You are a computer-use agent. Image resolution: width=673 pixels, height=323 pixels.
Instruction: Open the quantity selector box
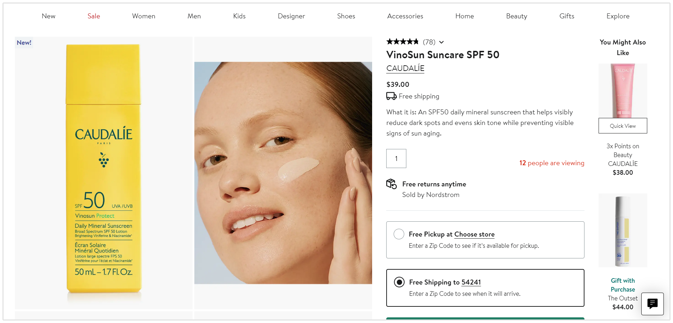396,158
